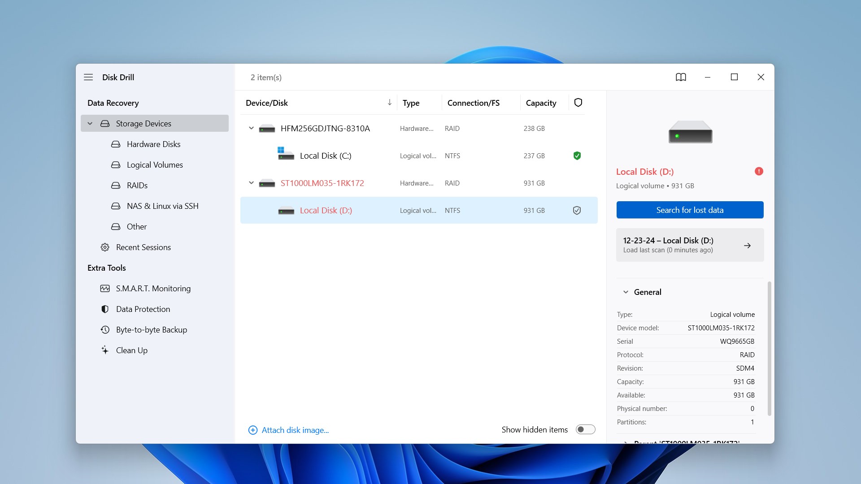Click the 237 GB capacity cell
The width and height of the screenshot is (861, 484).
pos(534,156)
